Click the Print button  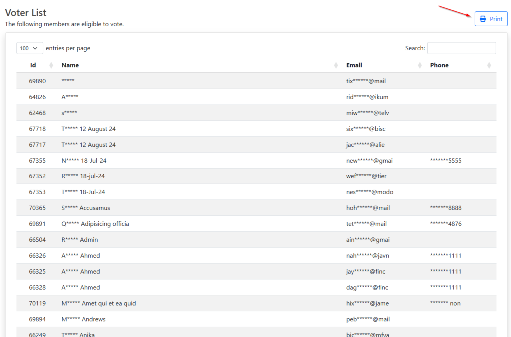[x=491, y=19]
